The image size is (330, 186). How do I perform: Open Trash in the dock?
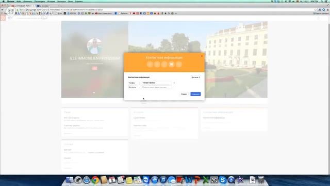pyautogui.click(x=261, y=180)
